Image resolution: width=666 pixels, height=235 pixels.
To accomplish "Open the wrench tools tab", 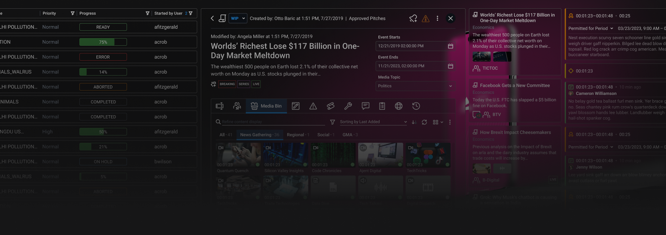I will click(x=348, y=106).
